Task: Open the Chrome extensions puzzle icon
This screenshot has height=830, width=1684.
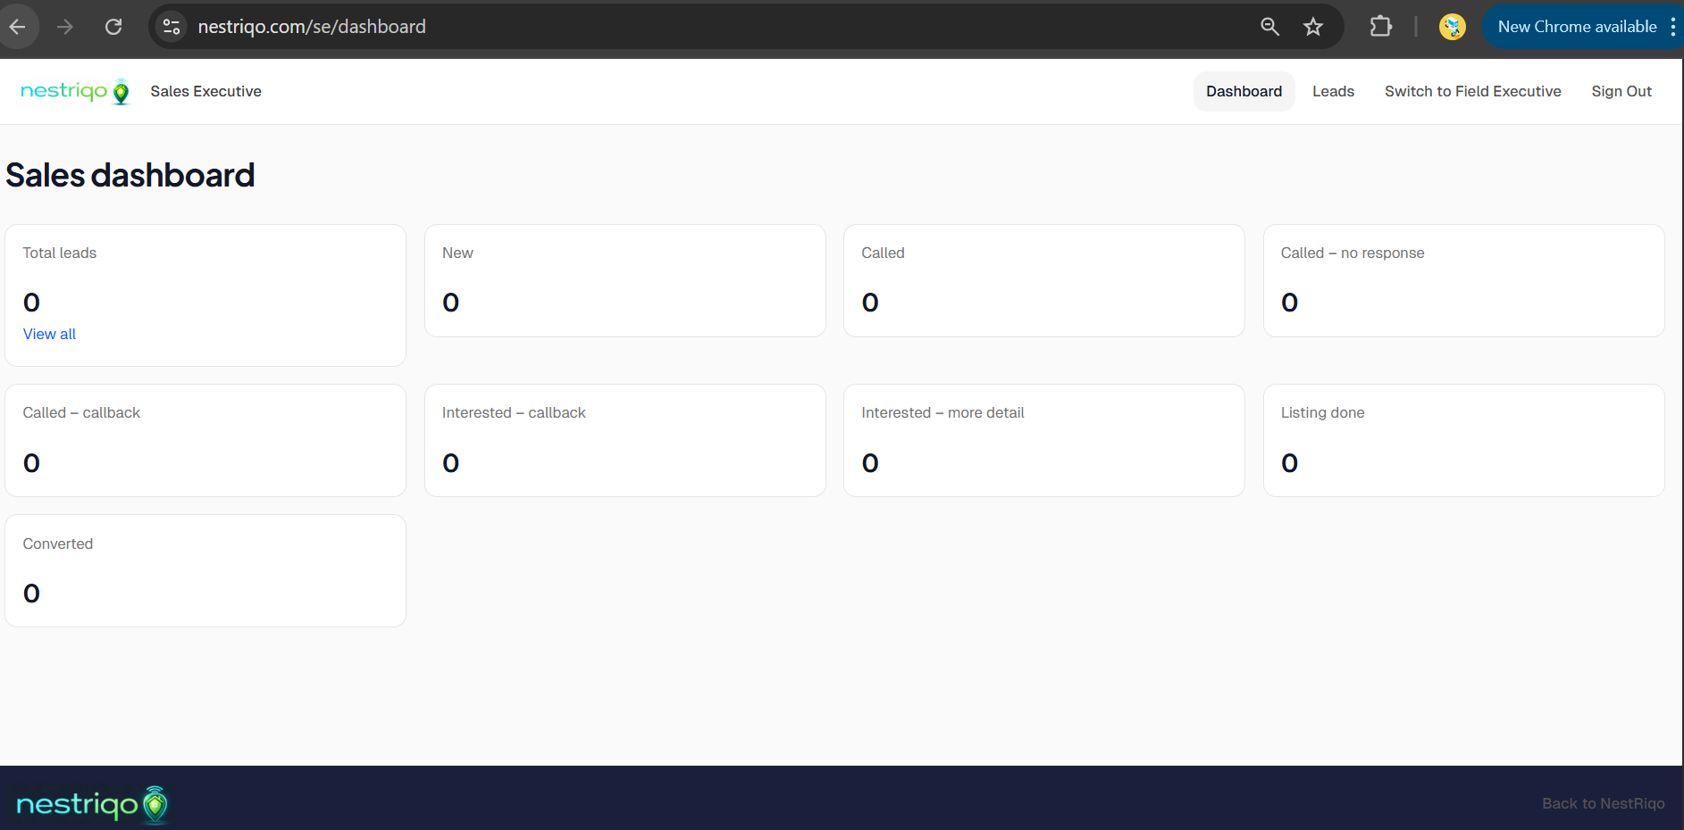Action: coord(1380,27)
